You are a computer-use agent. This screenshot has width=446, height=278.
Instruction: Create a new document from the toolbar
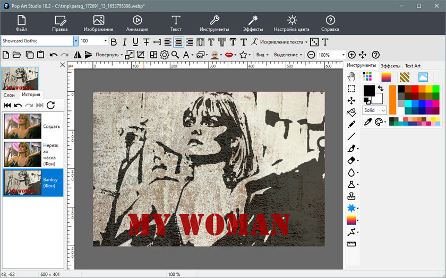(6, 55)
